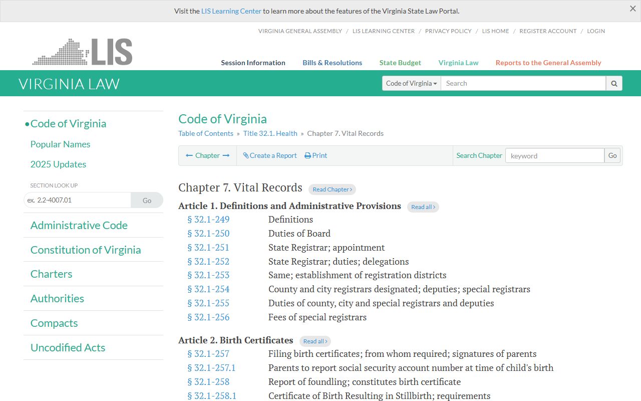This screenshot has height=401, width=641.
Task: Open 2025 Updates in sidebar
Action: pyautogui.click(x=58, y=164)
